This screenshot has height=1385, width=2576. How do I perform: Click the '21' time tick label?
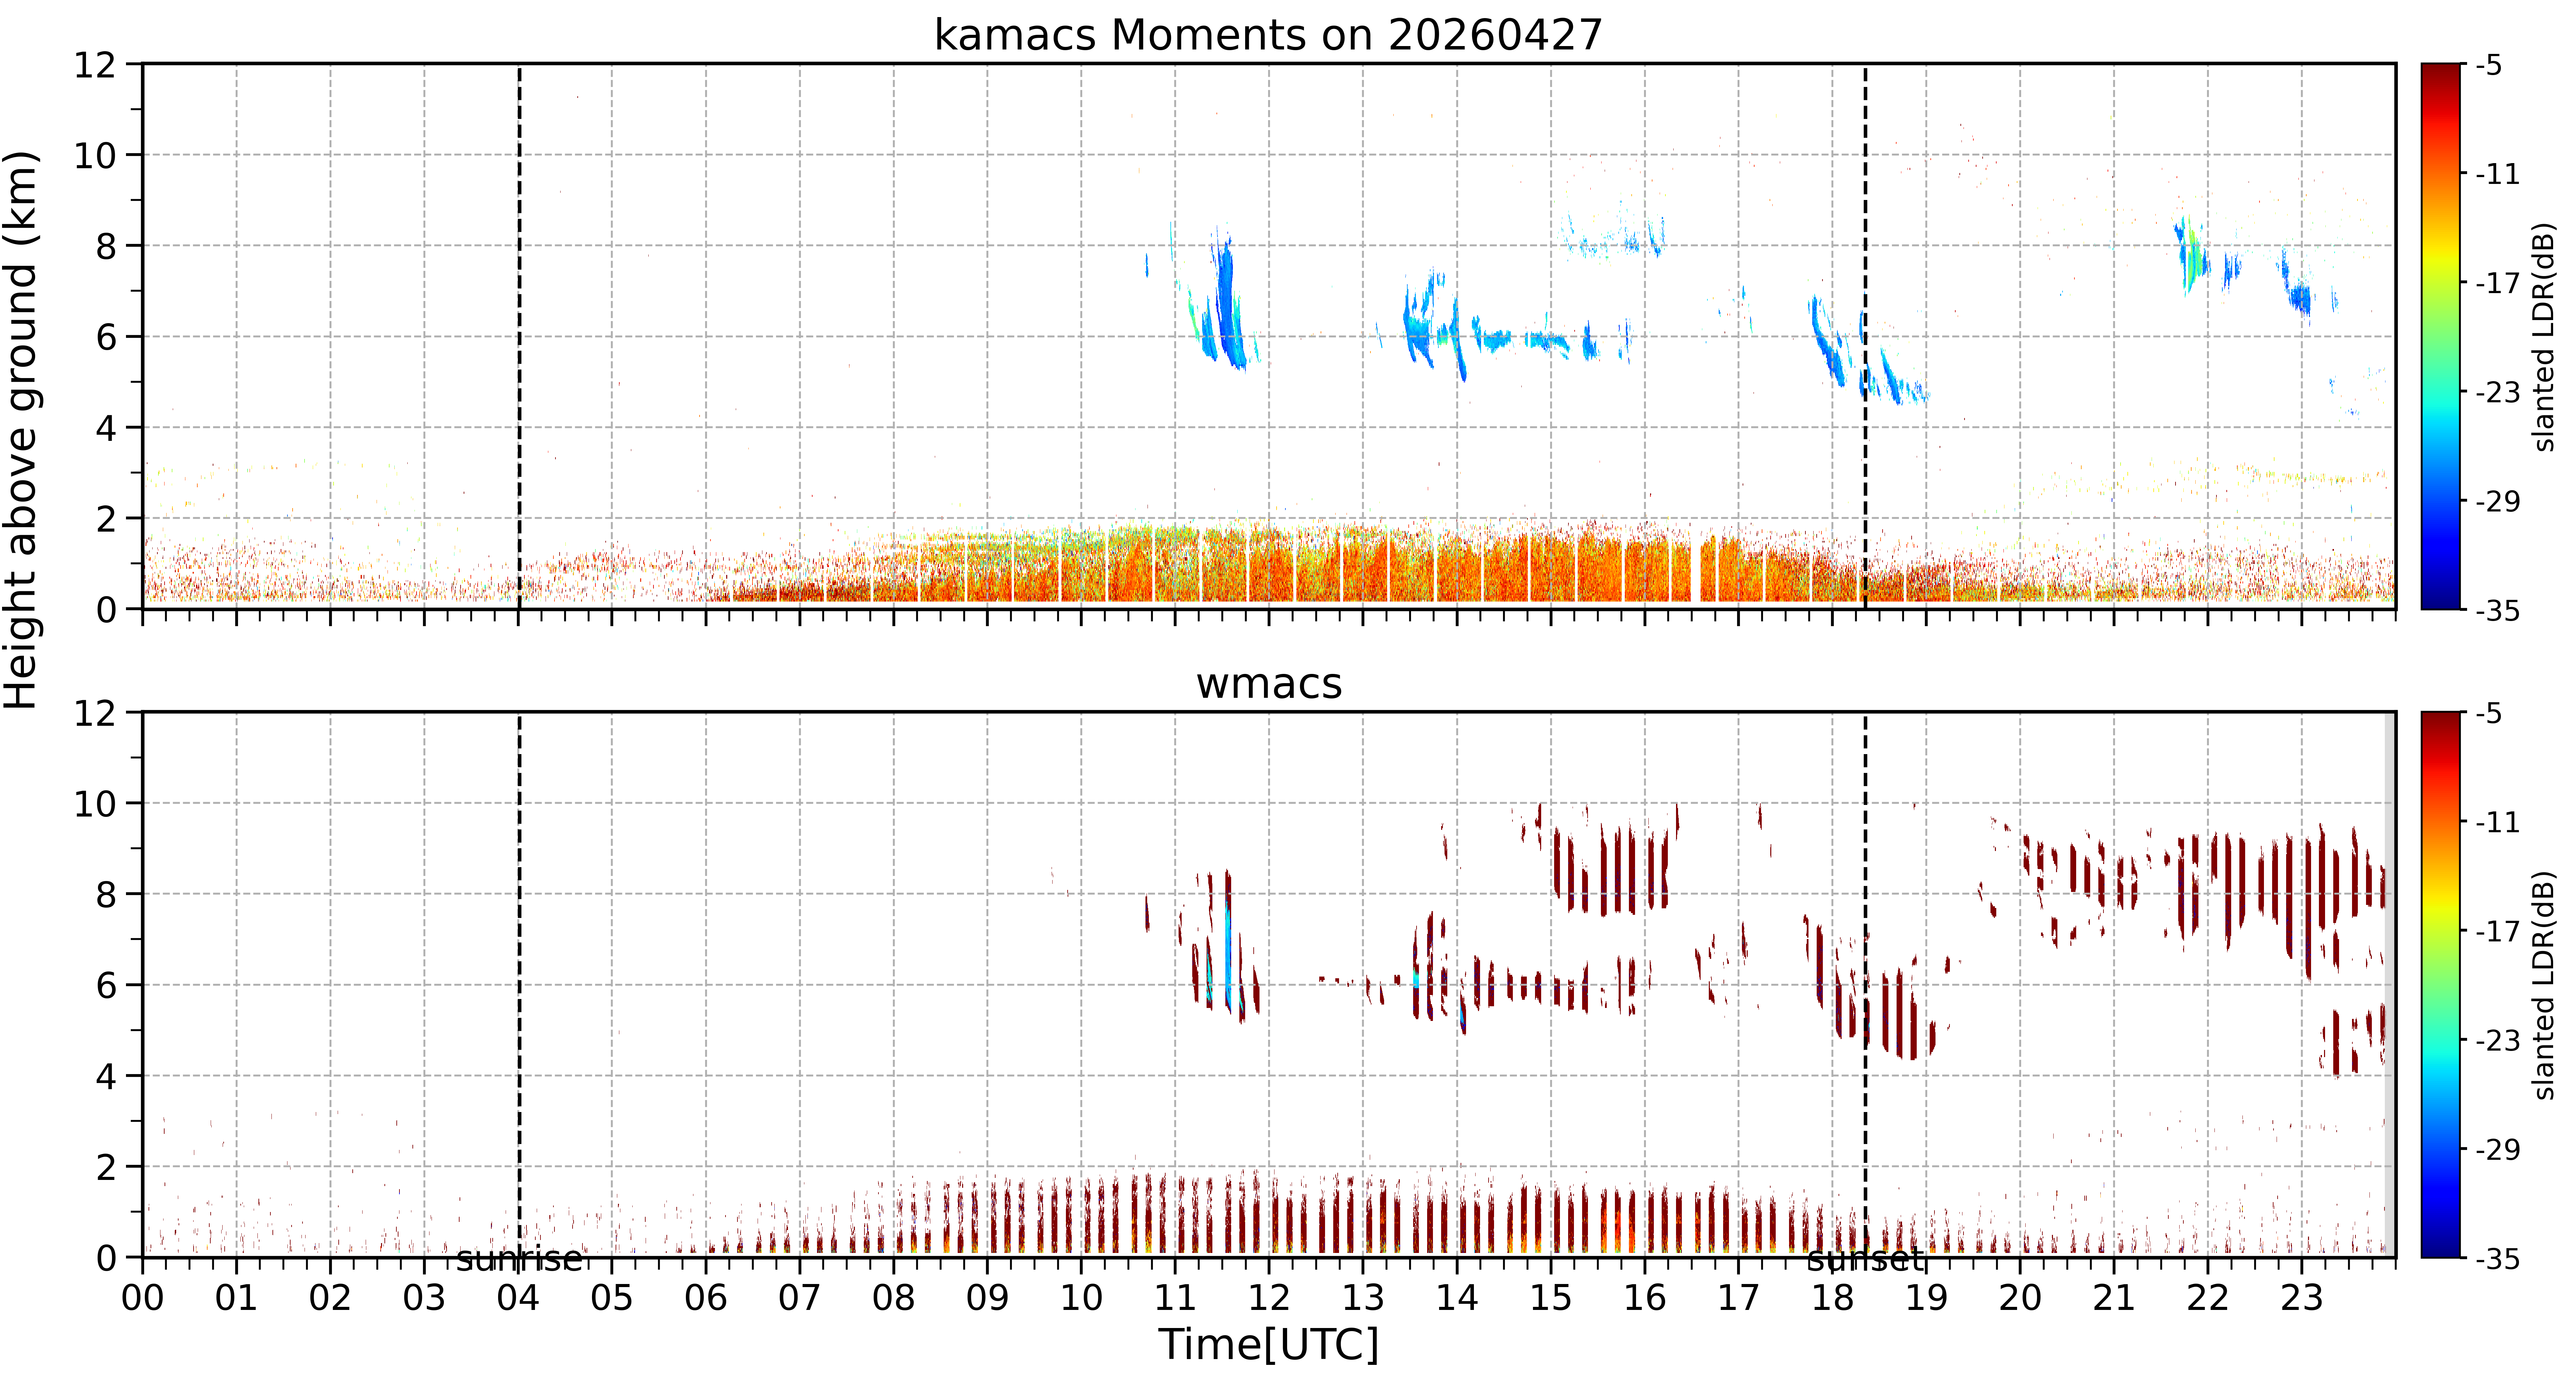coord(2114,1298)
